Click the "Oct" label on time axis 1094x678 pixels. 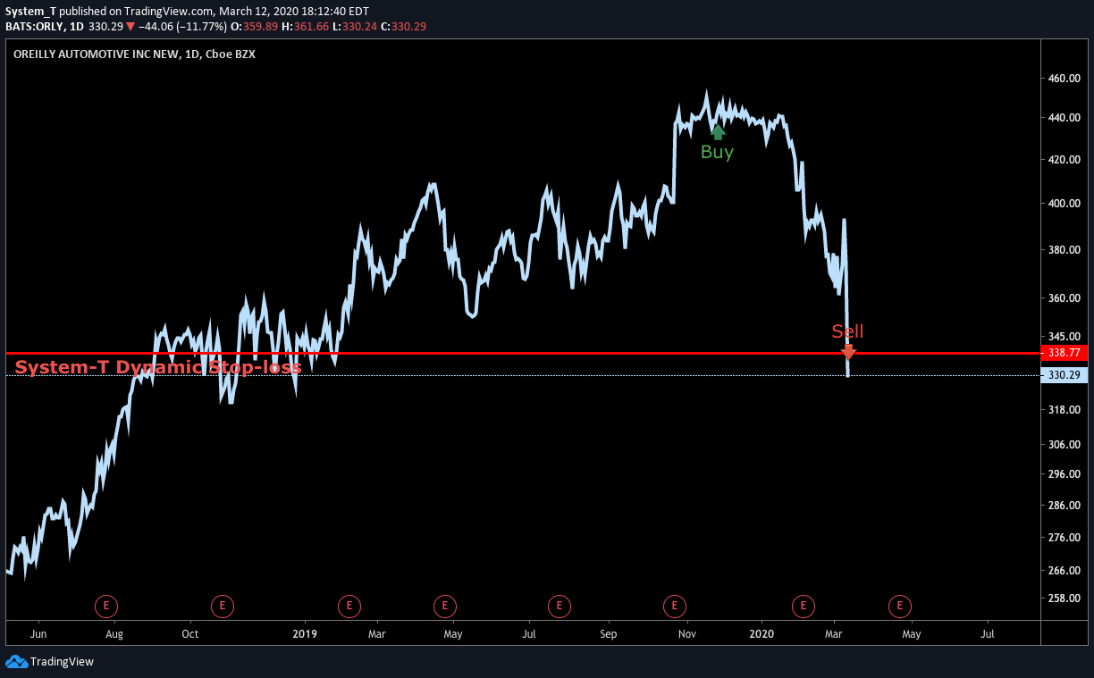click(189, 634)
